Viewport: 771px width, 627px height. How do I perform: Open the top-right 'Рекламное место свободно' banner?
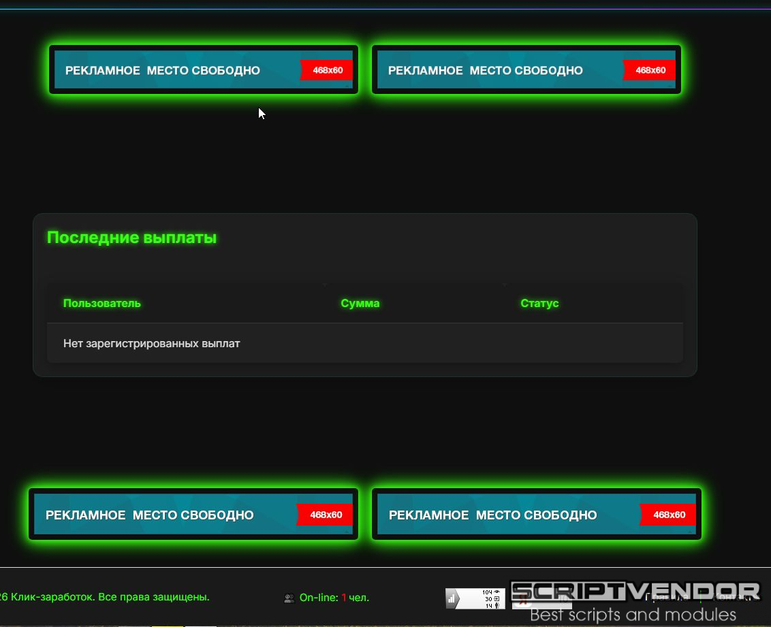[x=501, y=69]
